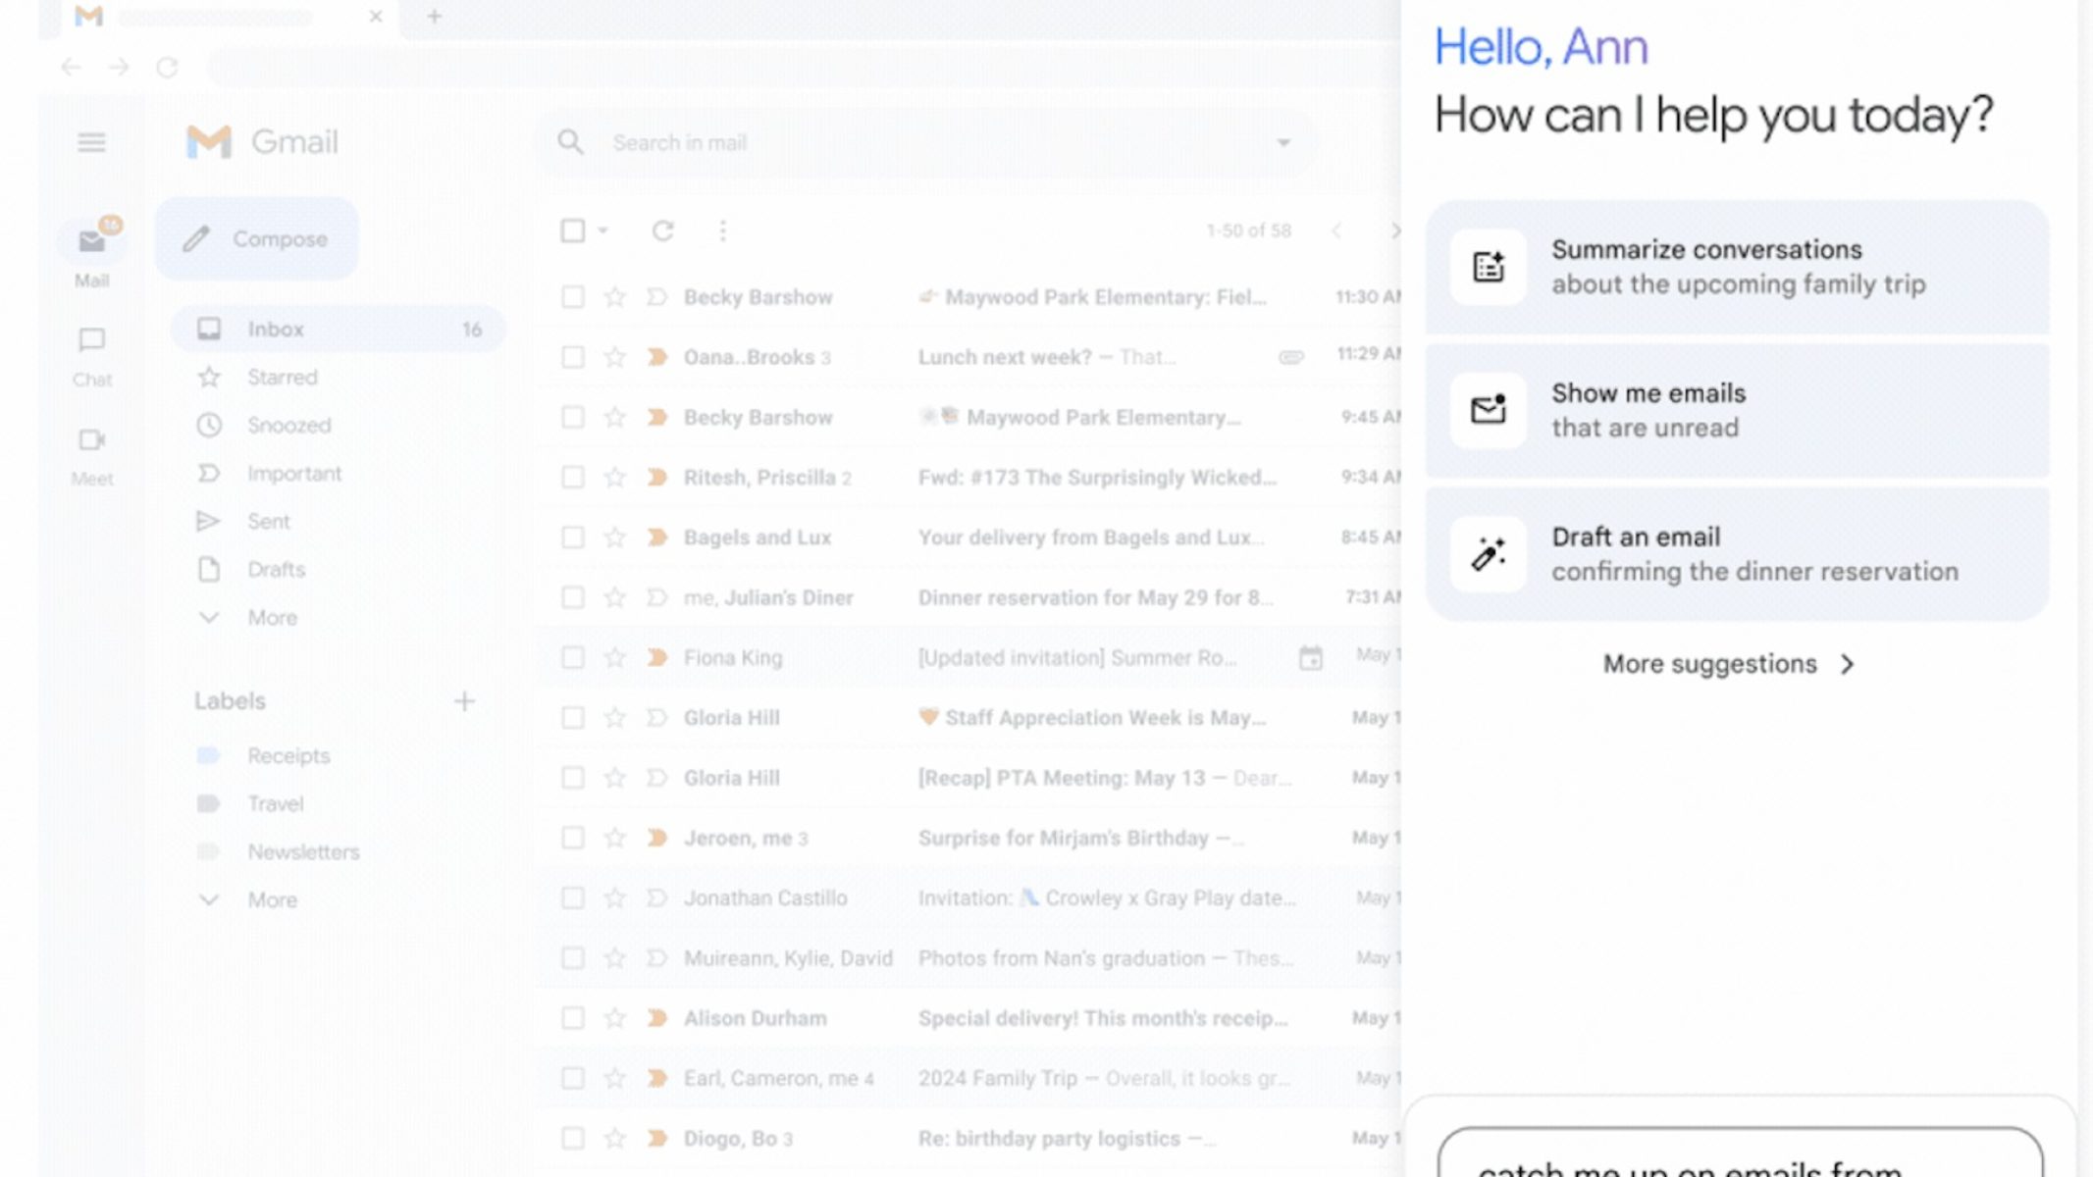This screenshot has height=1177, width=2093.
Task: Open the Meet video camera icon
Action: [91, 440]
